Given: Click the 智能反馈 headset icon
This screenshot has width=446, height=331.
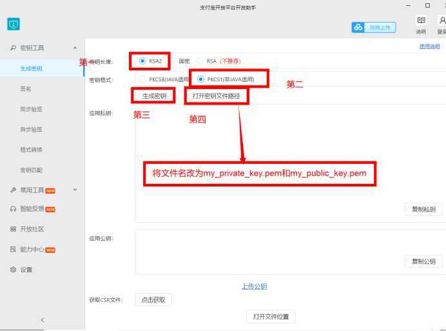Looking at the screenshot, I should pyautogui.click(x=13, y=209).
